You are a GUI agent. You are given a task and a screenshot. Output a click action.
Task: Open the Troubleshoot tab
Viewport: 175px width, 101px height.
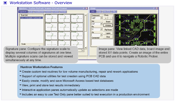click(39, 12)
